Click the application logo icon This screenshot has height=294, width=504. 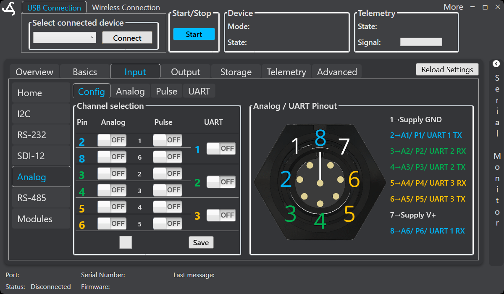click(x=9, y=8)
